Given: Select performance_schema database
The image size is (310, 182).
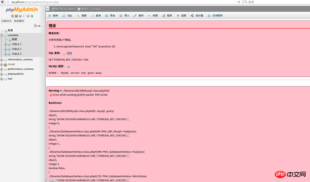Looking at the screenshot, I should click(21, 69).
